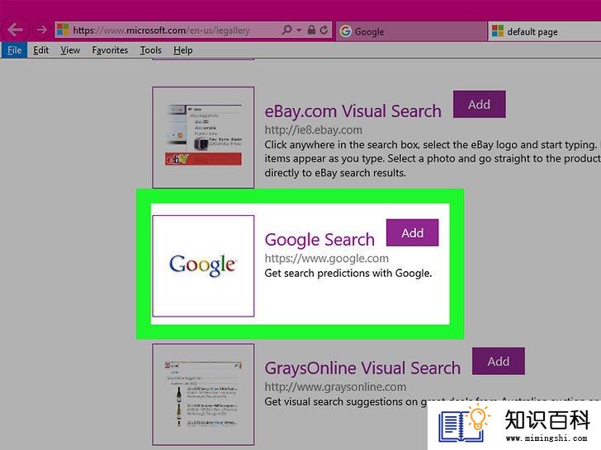The image size is (601, 450).
Task: Open the File menu
Action: pos(14,50)
